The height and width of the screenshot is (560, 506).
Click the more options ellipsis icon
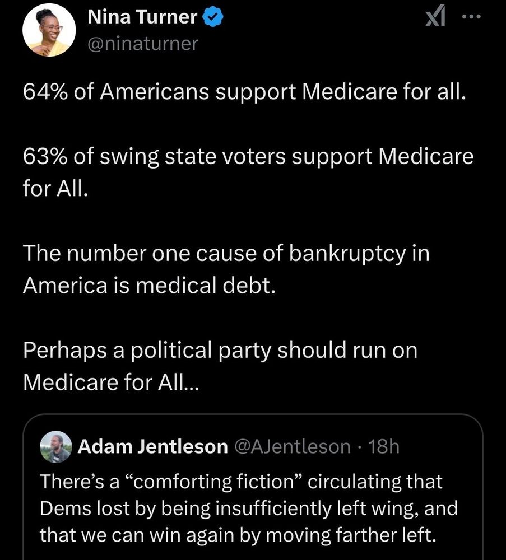(x=471, y=17)
